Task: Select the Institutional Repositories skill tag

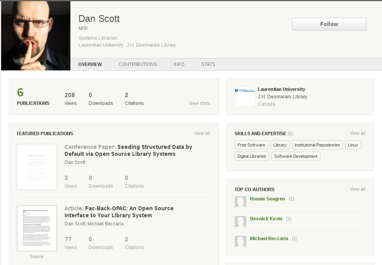Action: [317, 145]
